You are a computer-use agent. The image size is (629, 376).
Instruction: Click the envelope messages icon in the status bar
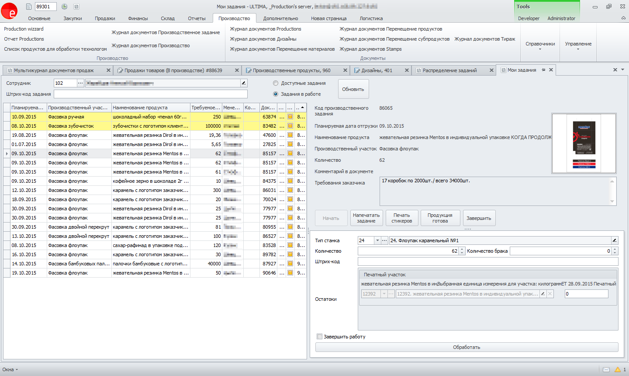(606, 369)
